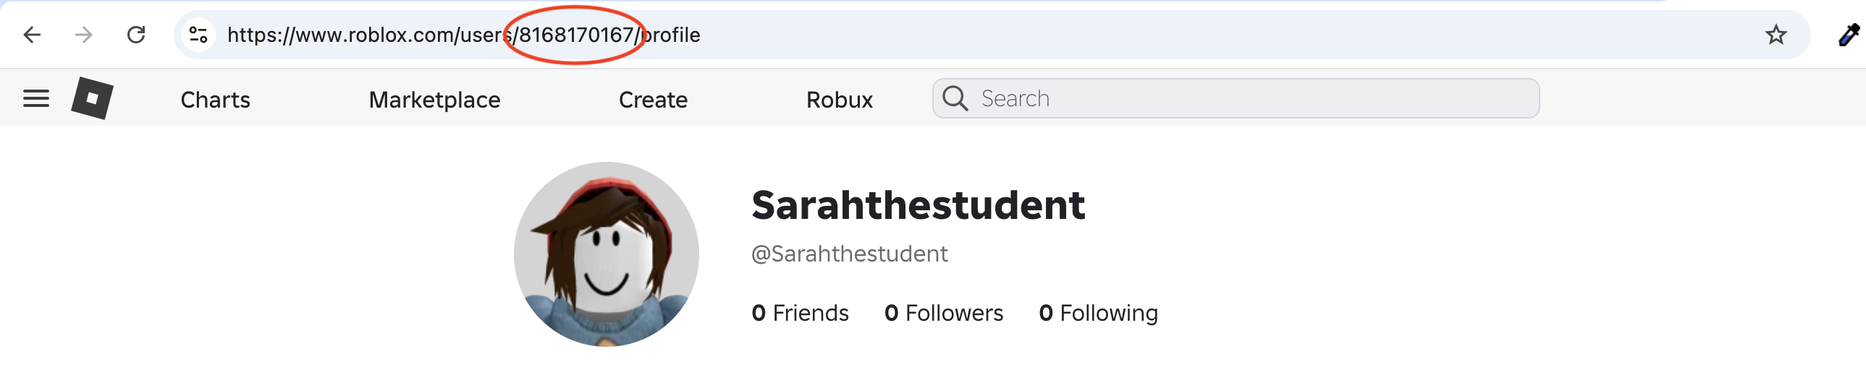Go to the Marketplace section
Viewport: 1866px width, 380px height.
pyautogui.click(x=434, y=100)
